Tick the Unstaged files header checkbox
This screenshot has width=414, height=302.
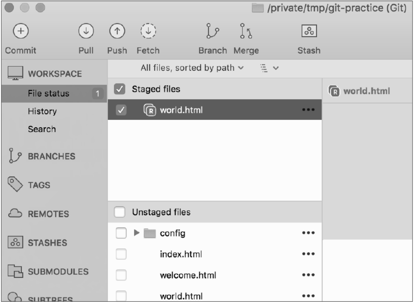[x=120, y=212]
